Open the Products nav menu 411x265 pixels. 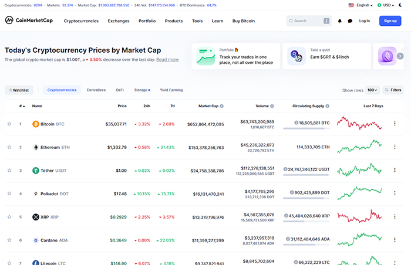pos(174,21)
